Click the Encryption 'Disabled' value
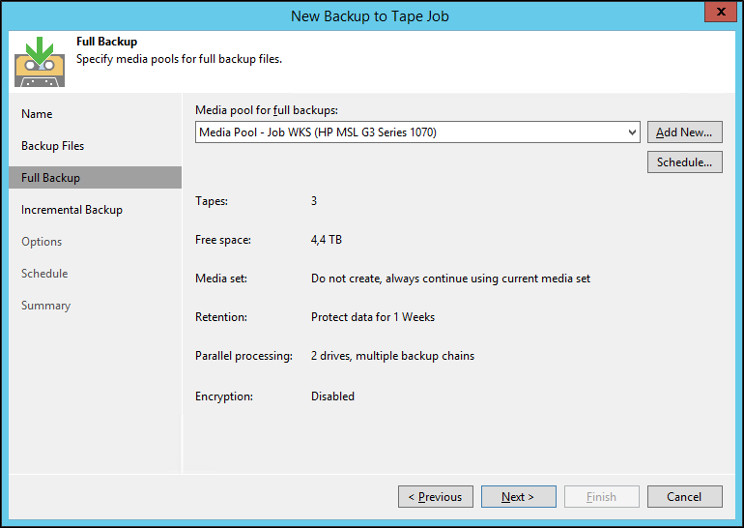This screenshot has width=744, height=528. pyautogui.click(x=332, y=396)
